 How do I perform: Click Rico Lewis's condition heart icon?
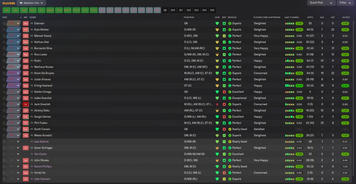(217, 55)
